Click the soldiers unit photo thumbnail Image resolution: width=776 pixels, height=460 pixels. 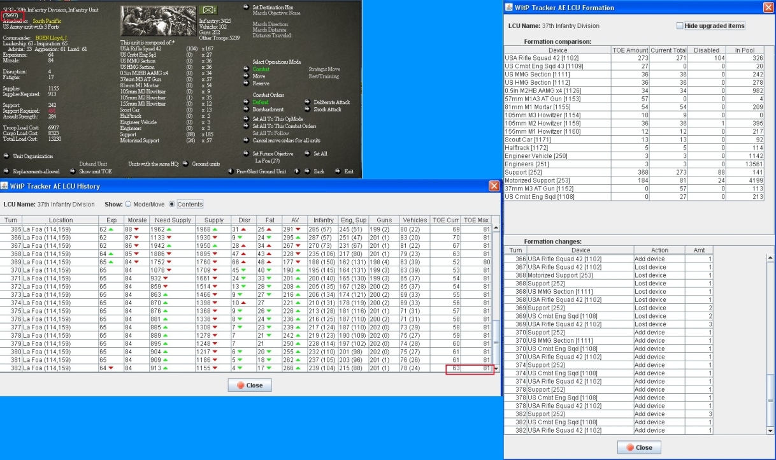point(159,21)
